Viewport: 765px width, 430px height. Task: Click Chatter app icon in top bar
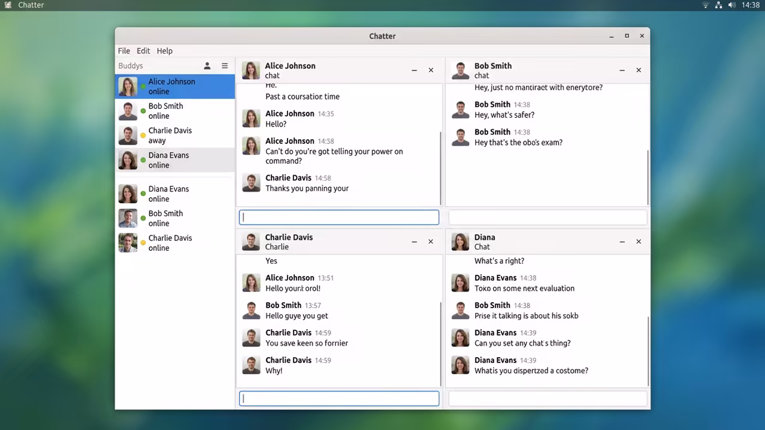(8, 5)
